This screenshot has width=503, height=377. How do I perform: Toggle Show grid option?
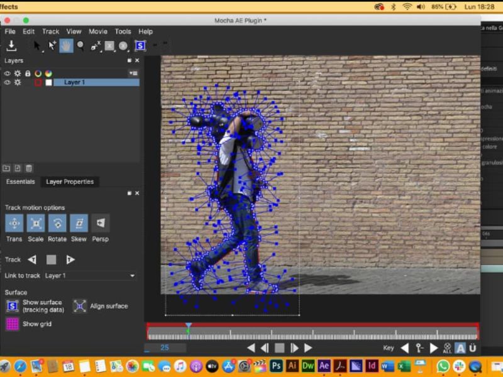pyautogui.click(x=12, y=324)
